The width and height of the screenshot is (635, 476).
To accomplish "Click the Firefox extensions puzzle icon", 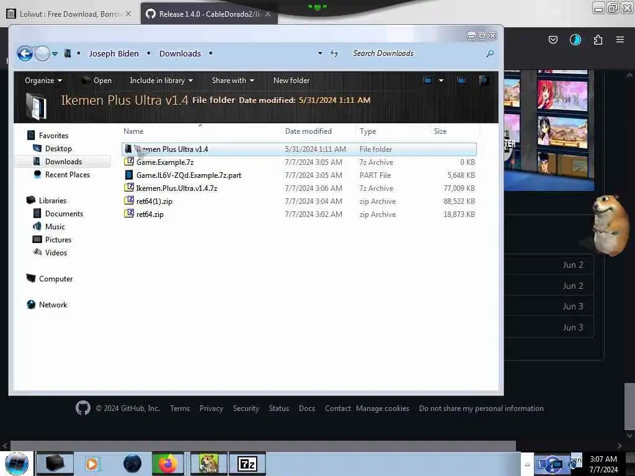I will 598,40.
